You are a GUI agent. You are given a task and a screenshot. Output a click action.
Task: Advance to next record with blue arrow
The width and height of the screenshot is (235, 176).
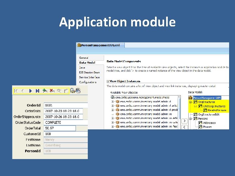(x=30, y=91)
